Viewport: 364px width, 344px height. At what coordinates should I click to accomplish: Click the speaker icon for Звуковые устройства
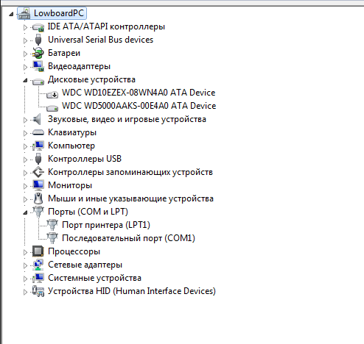click(x=38, y=119)
